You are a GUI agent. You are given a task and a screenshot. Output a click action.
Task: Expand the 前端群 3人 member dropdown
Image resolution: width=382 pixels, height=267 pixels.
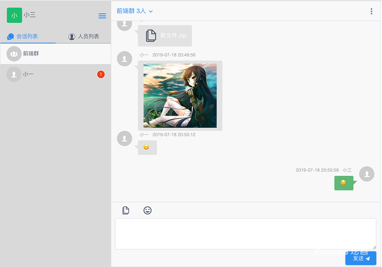point(151,11)
